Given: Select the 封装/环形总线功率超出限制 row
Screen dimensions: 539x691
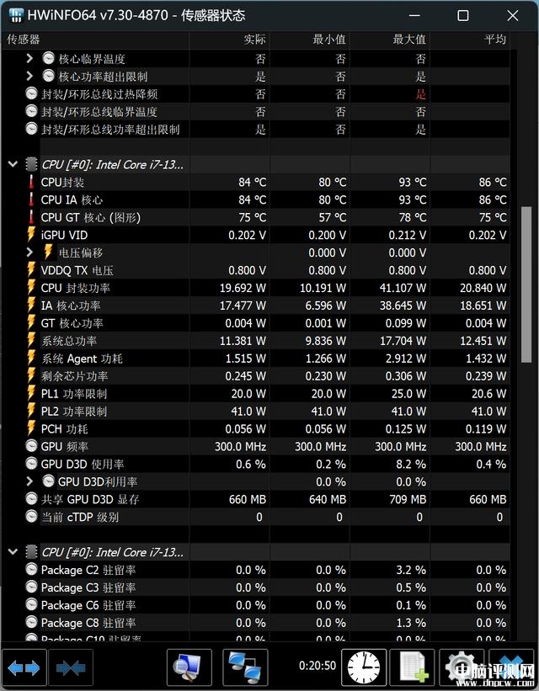Looking at the screenshot, I should (267, 129).
